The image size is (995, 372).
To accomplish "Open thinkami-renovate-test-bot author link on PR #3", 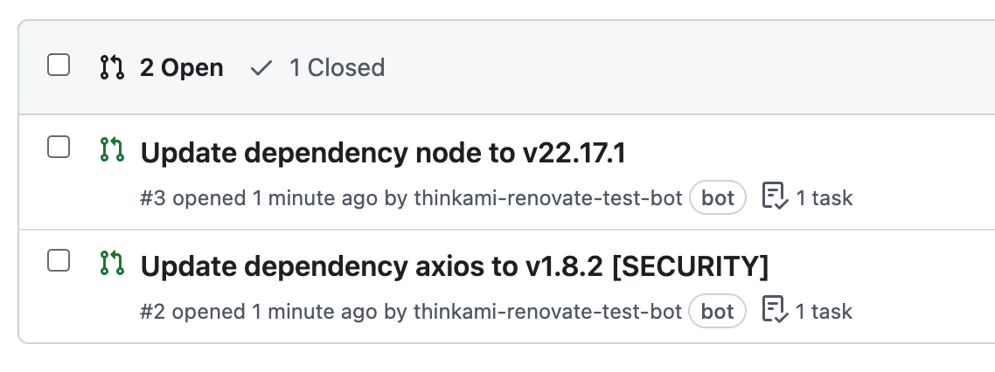I will (547, 198).
